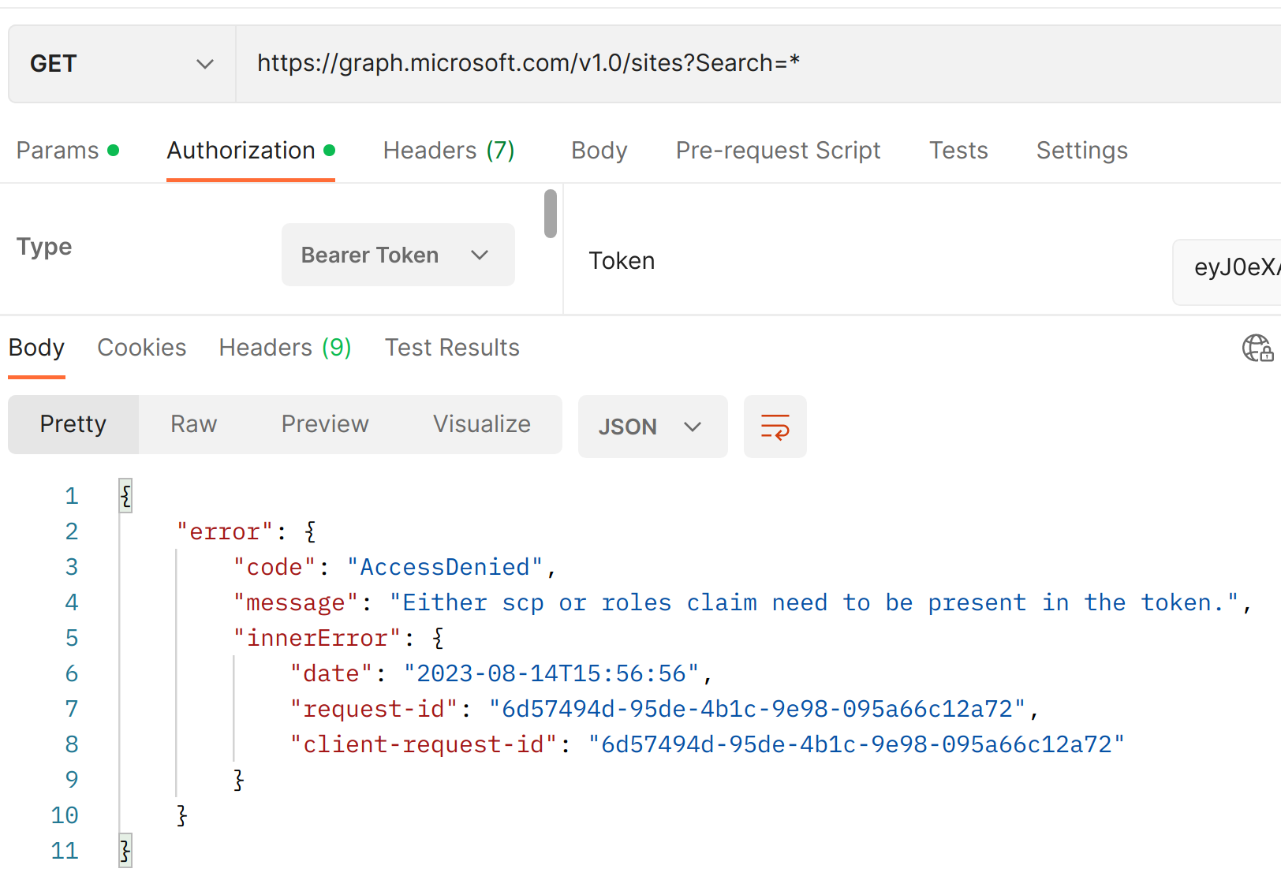1281x891 pixels.
Task: Switch to Visualize response view
Action: coord(482,424)
